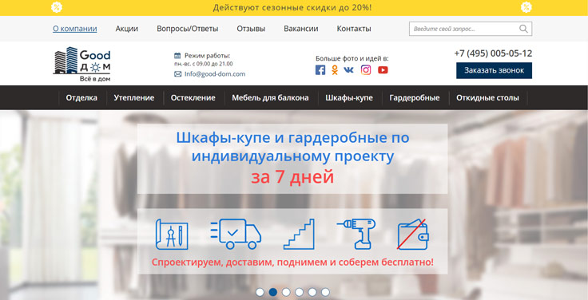Click the Good Дом logo
This screenshot has width=588, height=300.
click(x=82, y=64)
